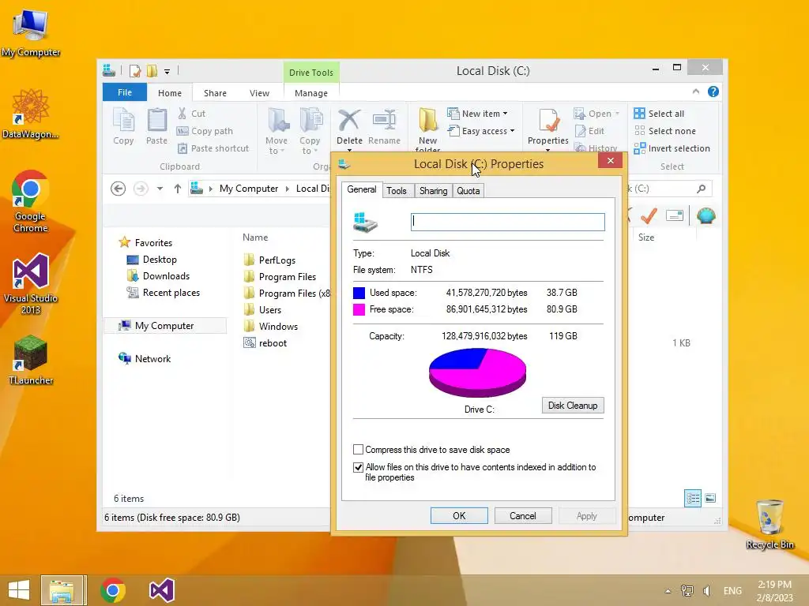Open Google Chrome desktop shortcut
Screen dimensions: 809x606
tap(31, 201)
